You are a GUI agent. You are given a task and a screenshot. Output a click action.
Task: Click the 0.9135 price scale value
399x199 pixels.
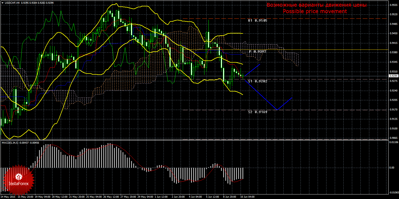pyautogui.click(x=393, y=119)
